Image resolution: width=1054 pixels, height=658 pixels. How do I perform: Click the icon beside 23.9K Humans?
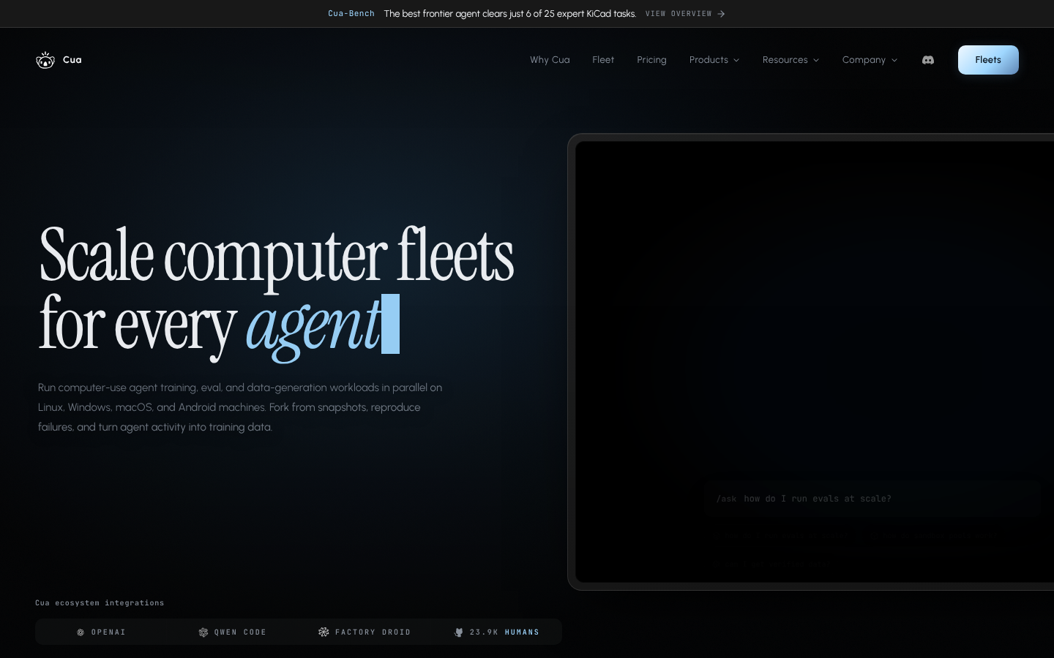point(459,632)
